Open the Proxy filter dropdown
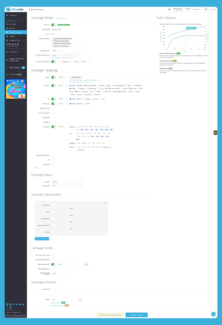The height and width of the screenshot is (325, 222). point(67,182)
